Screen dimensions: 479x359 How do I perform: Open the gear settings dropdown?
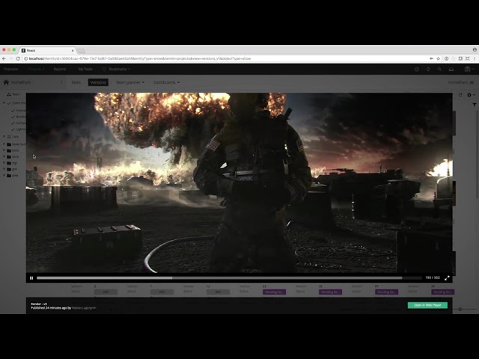pyautogui.click(x=471, y=95)
